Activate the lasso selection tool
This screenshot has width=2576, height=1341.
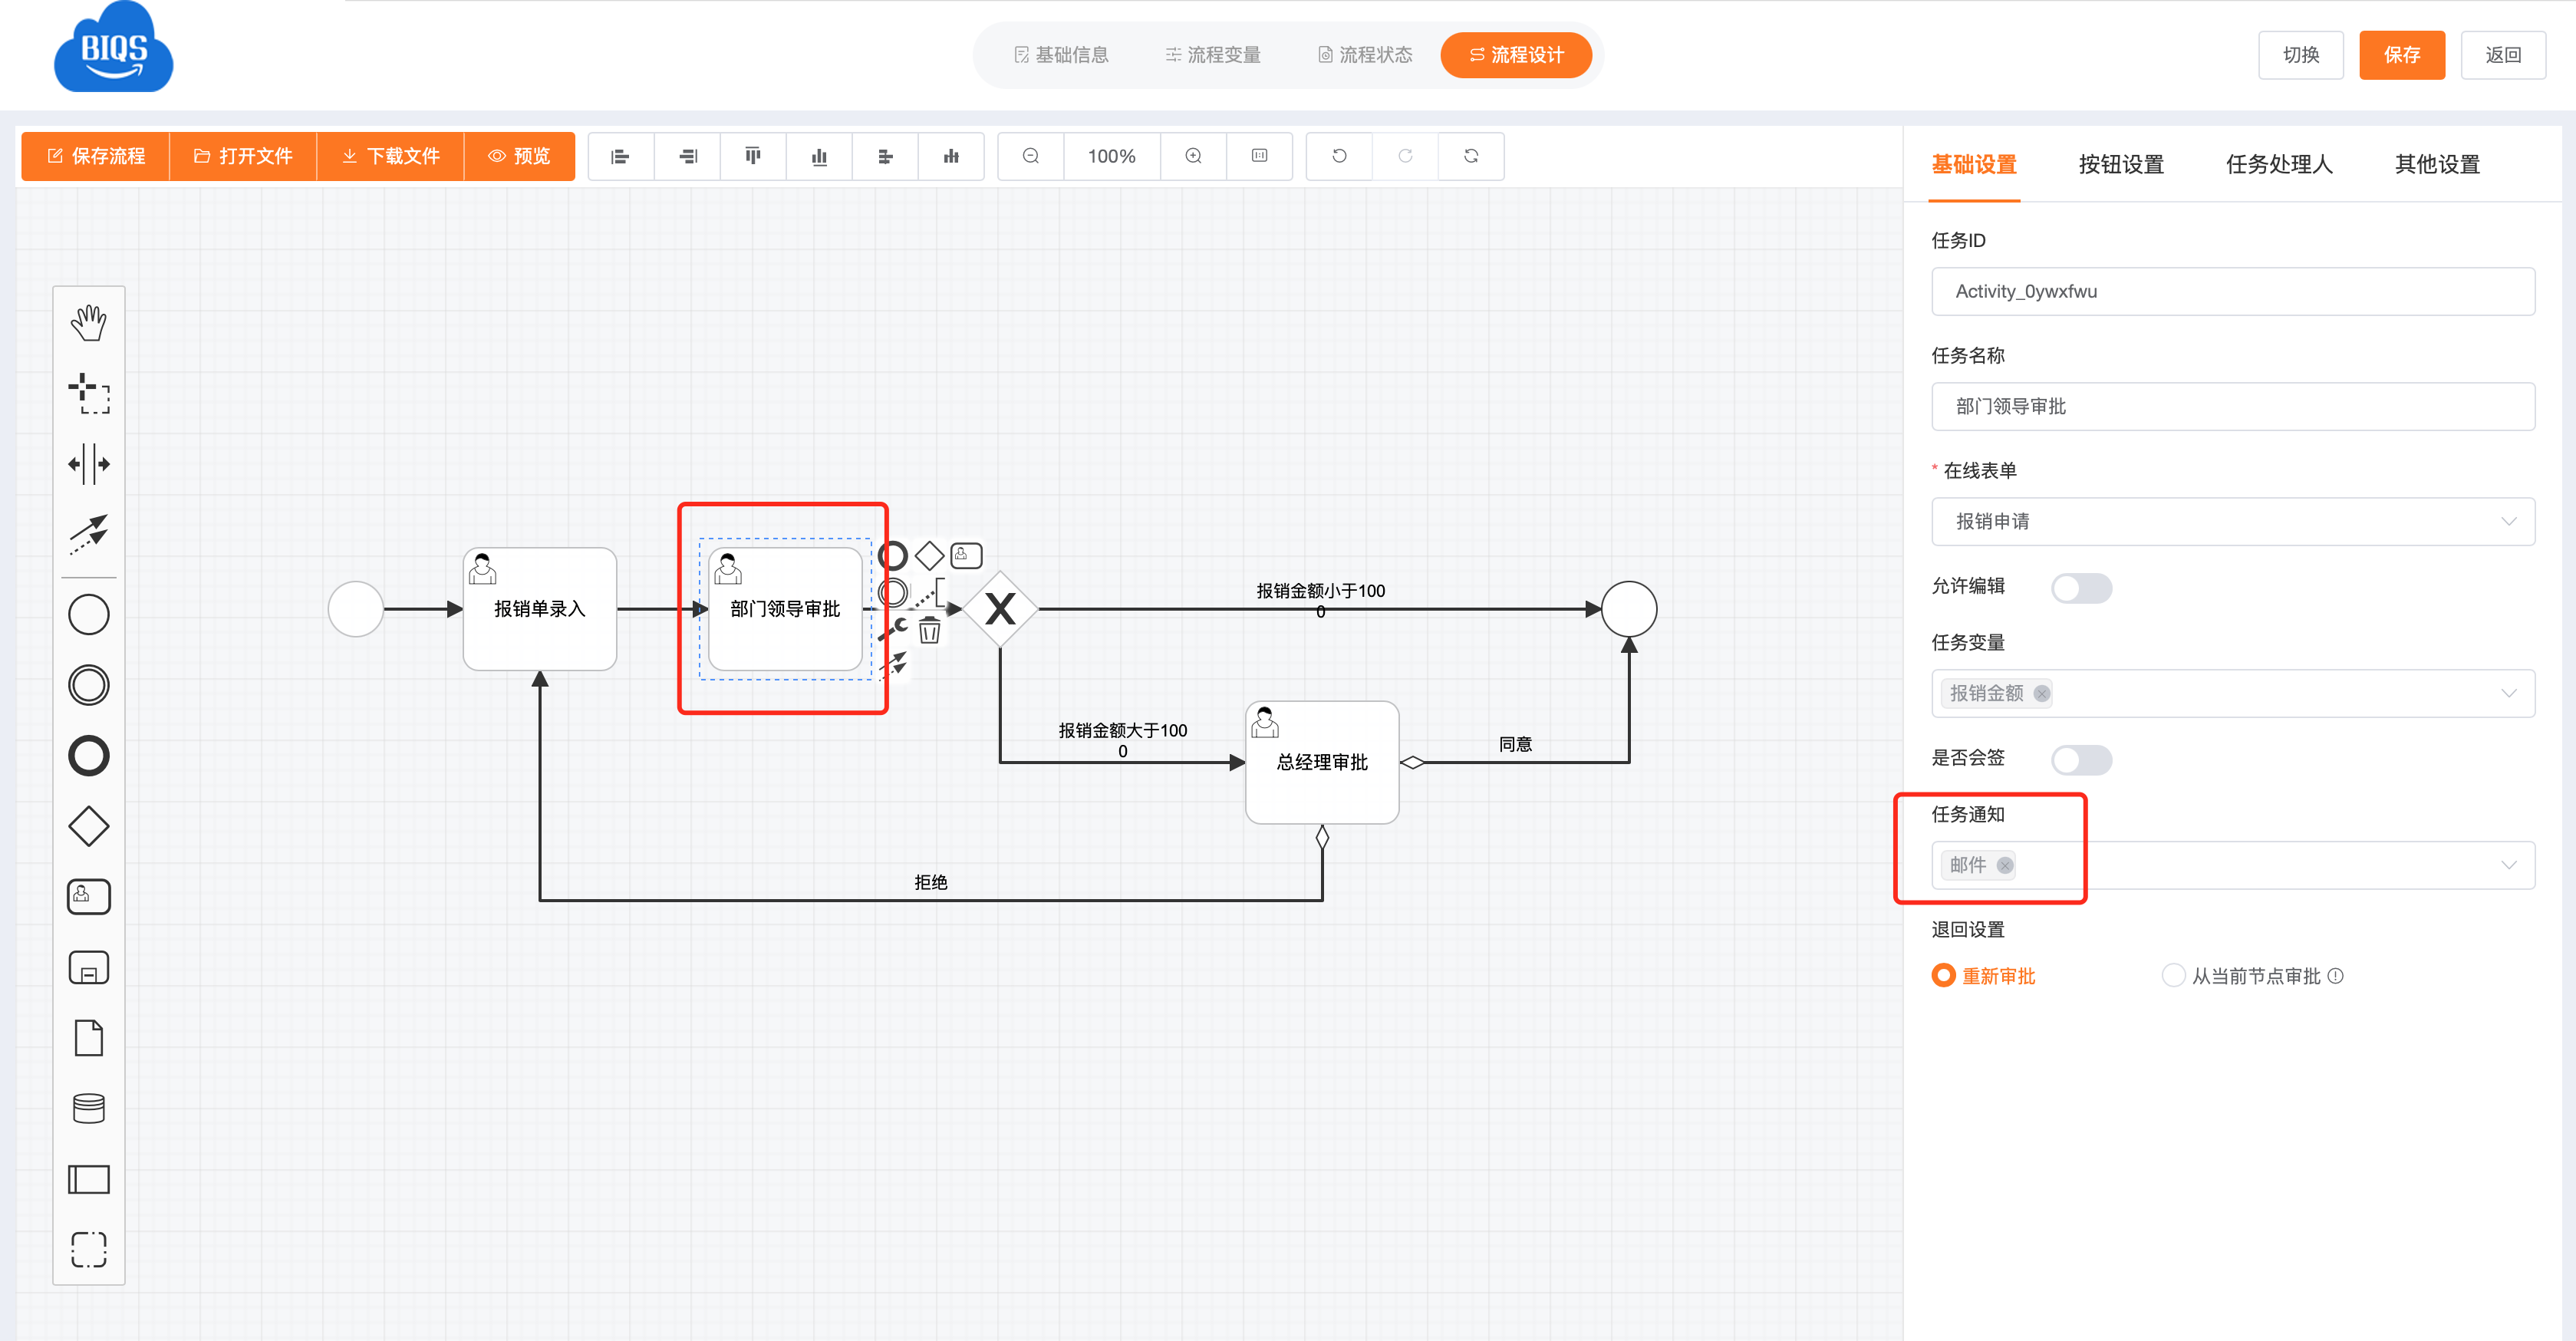pyautogui.click(x=88, y=393)
